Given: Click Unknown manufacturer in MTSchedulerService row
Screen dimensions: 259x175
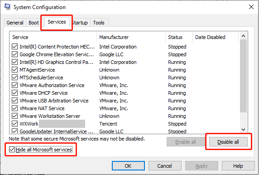Looking at the screenshot, I should point(109,78).
